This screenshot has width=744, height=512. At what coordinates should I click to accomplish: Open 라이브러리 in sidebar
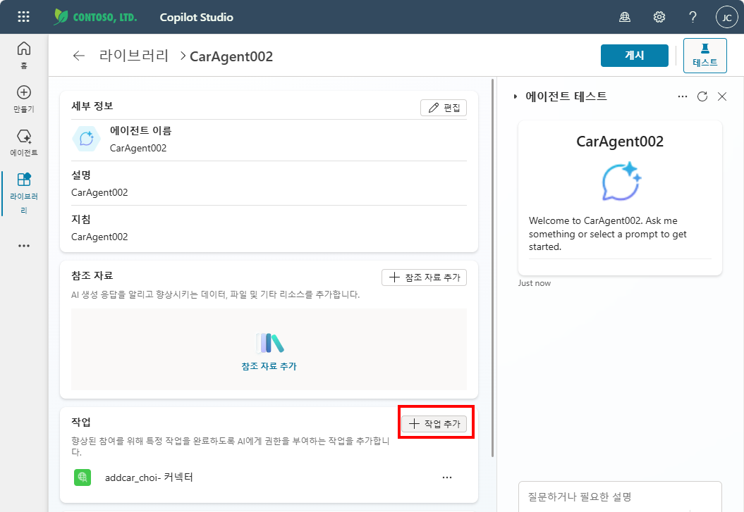pos(24,193)
